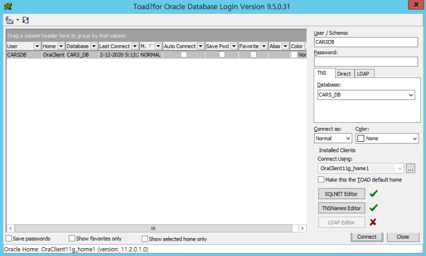This screenshot has height=256, width=426.
Task: Open the M. column filter dropdown
Action: [x=158, y=46]
